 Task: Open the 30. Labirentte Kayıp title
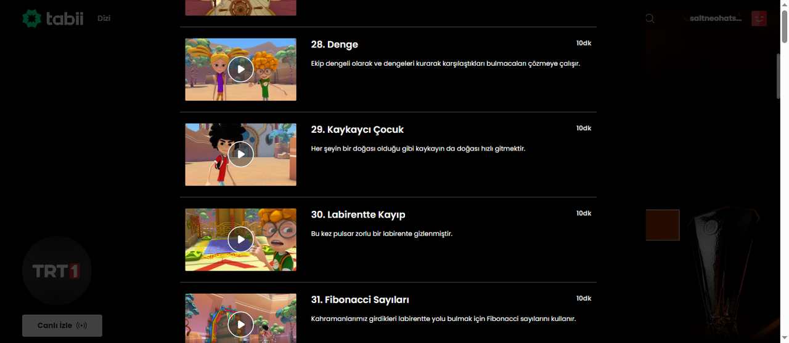pos(358,215)
